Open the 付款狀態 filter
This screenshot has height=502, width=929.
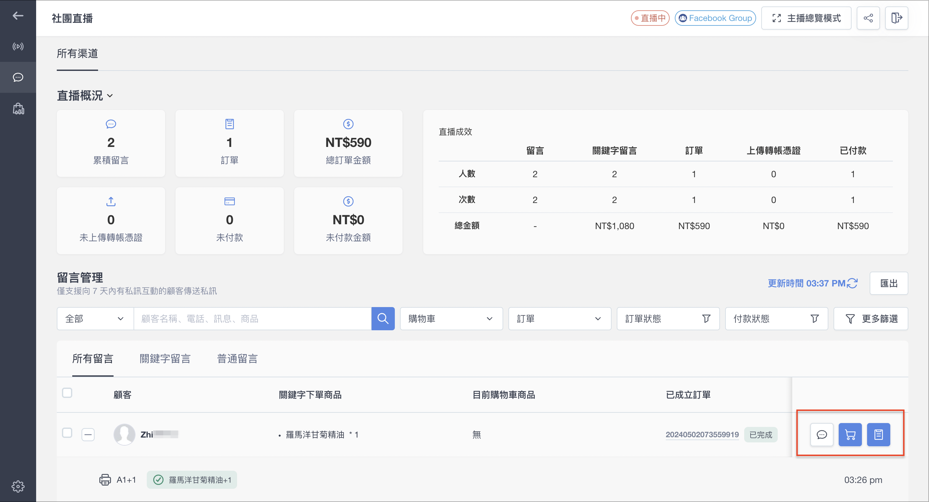pos(776,319)
